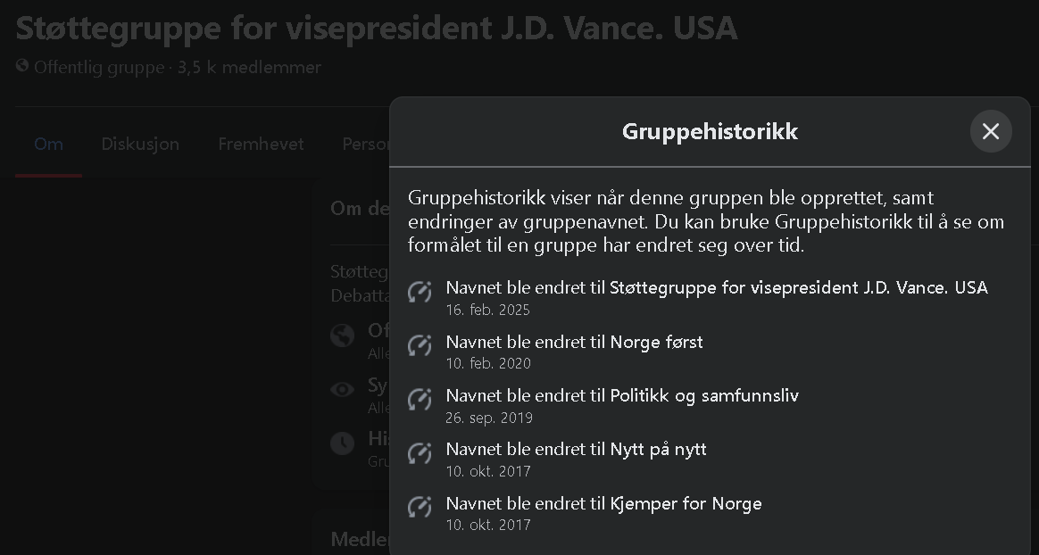
Task: Switch to the Om tab
Action: click(48, 144)
